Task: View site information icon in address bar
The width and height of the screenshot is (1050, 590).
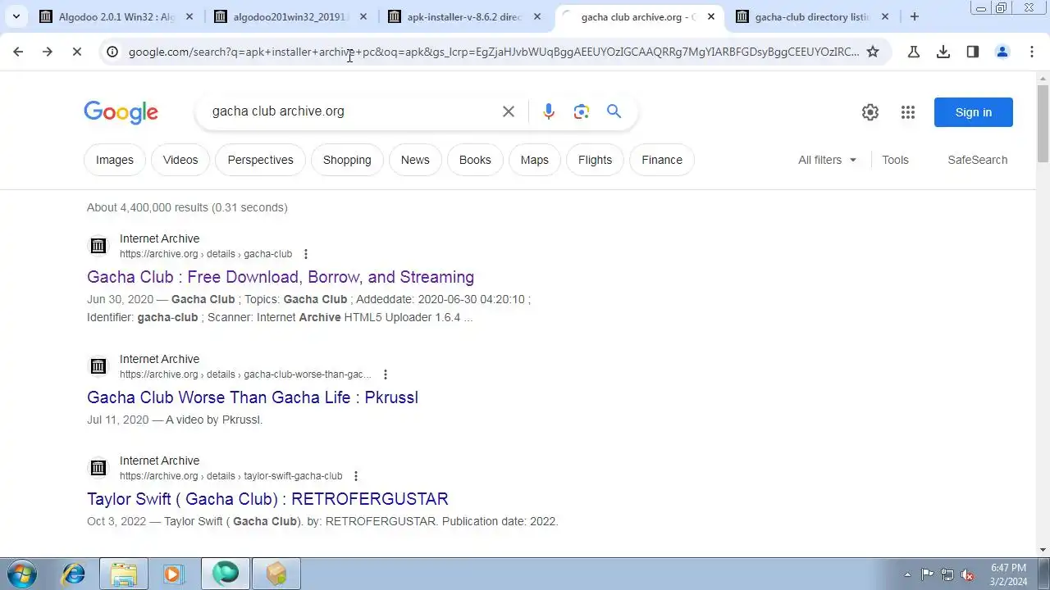Action: [x=112, y=52]
